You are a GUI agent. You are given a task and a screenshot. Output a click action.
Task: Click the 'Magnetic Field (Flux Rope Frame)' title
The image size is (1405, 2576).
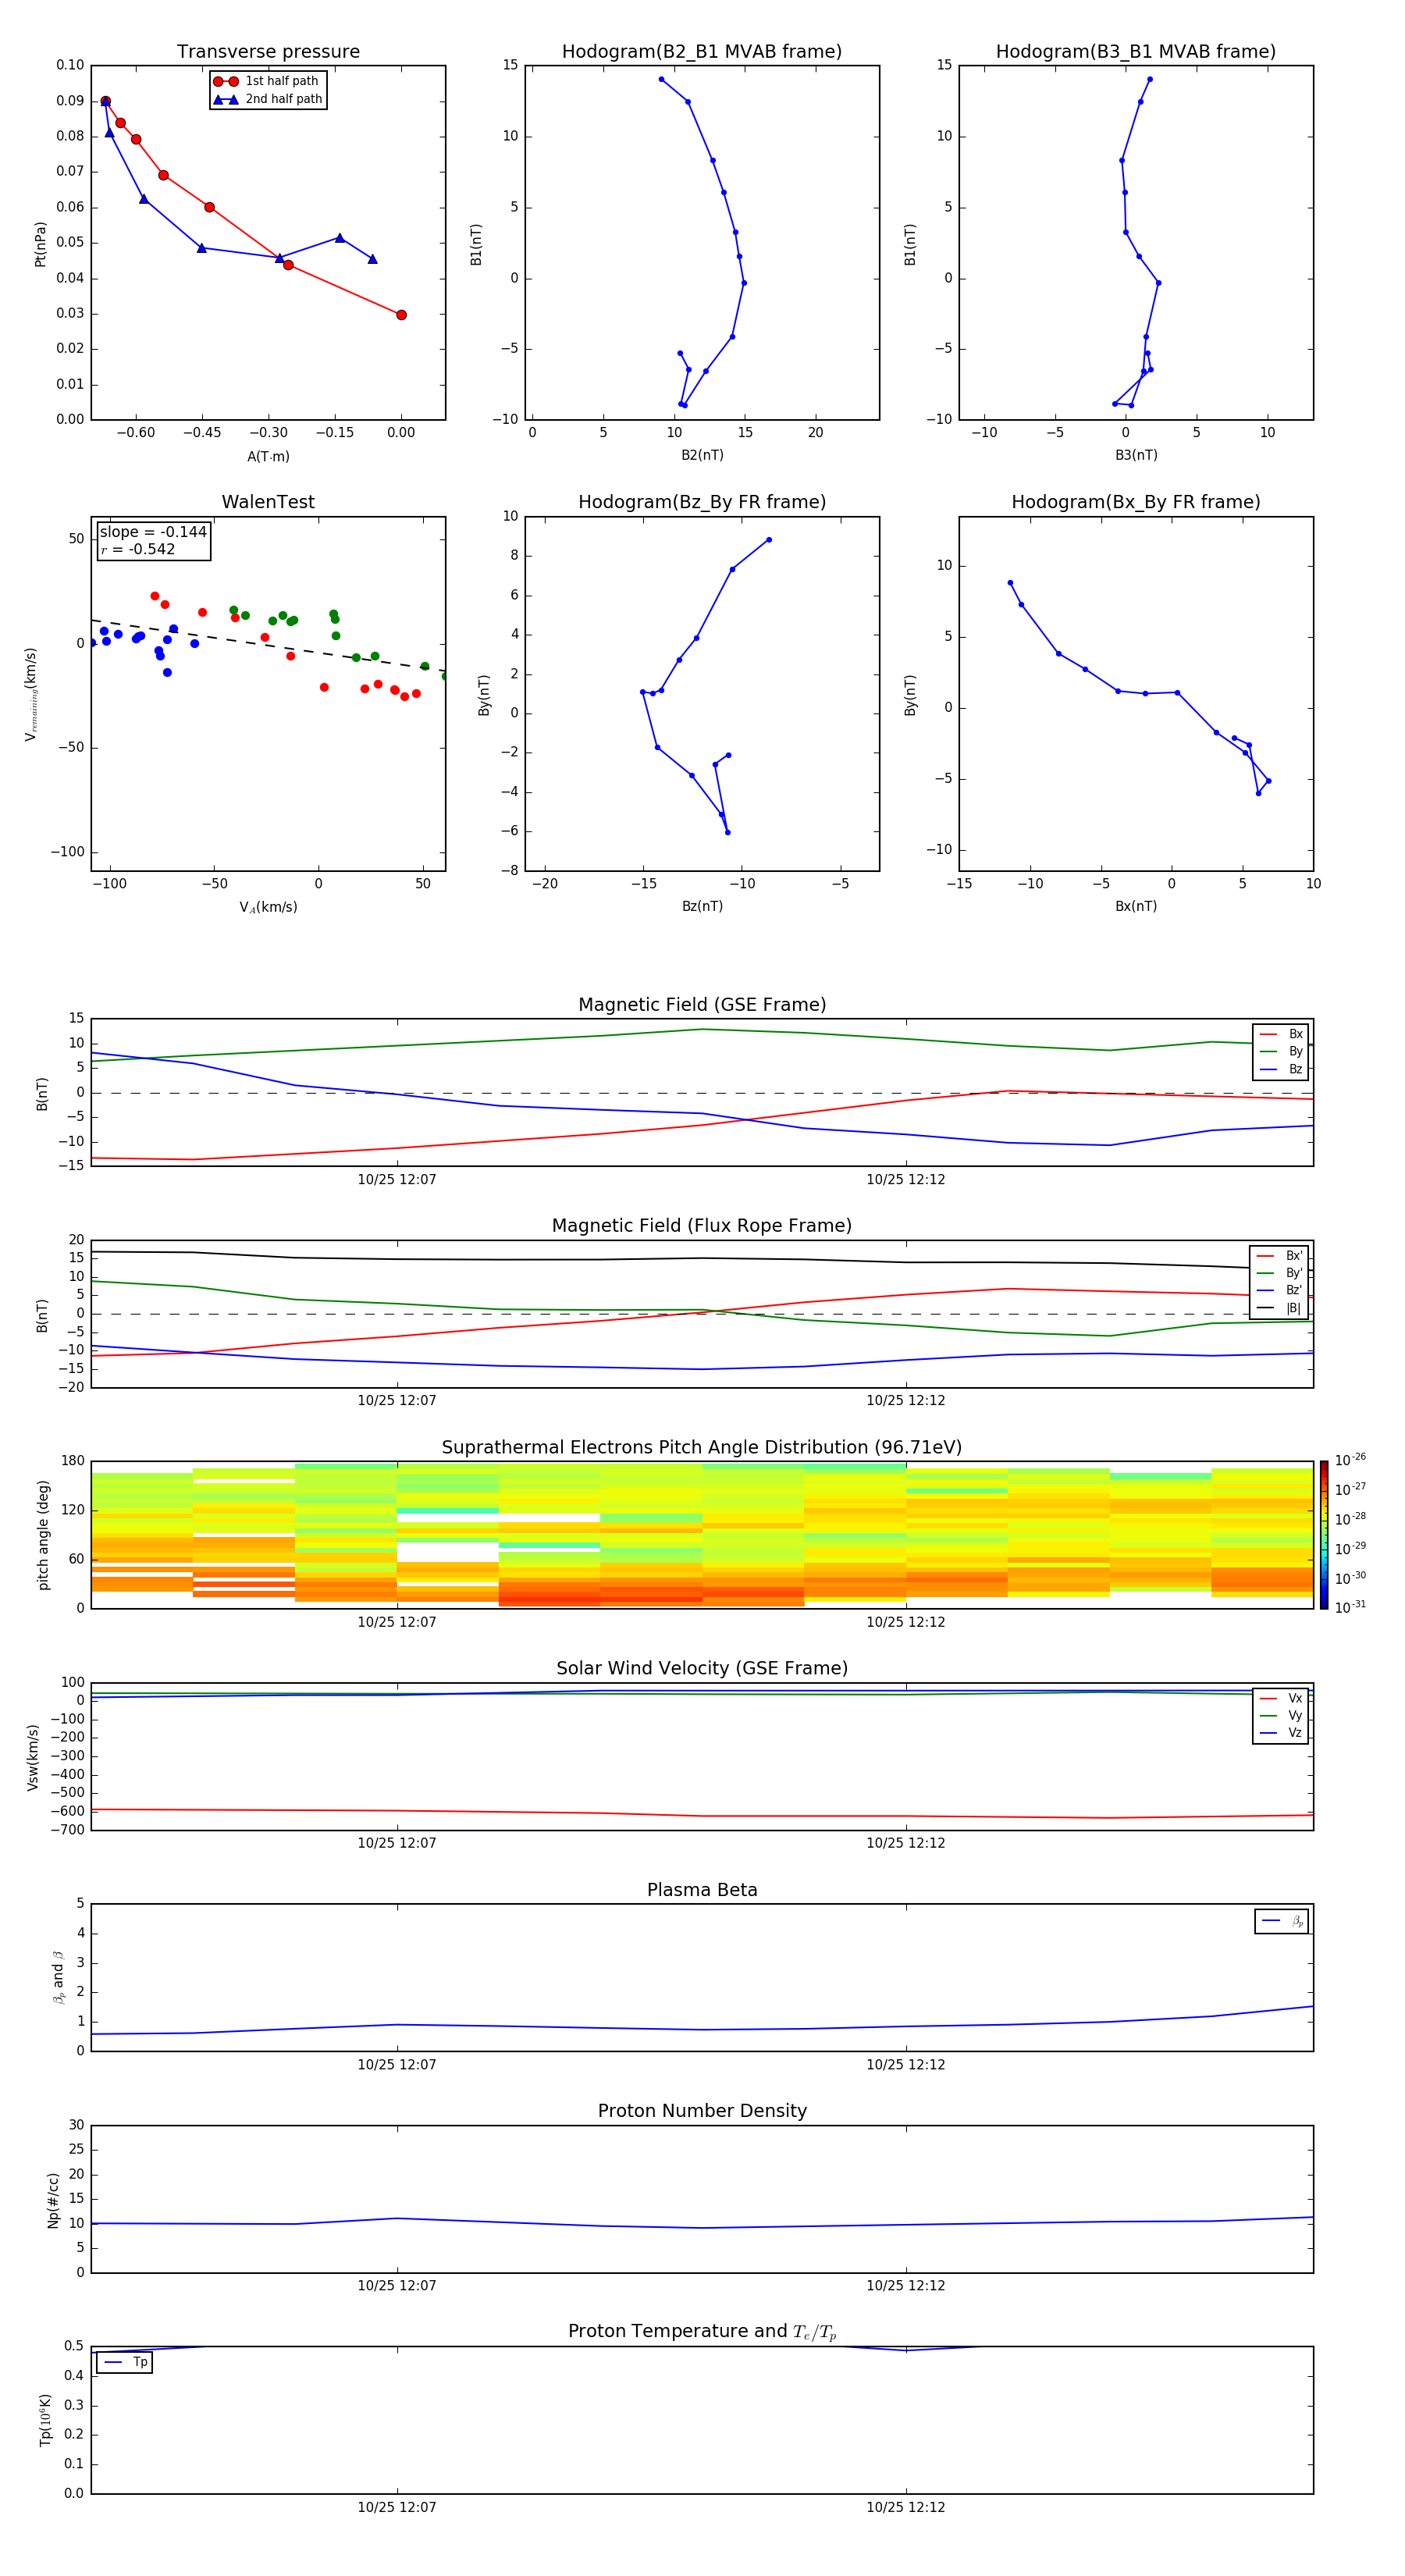point(702,1226)
